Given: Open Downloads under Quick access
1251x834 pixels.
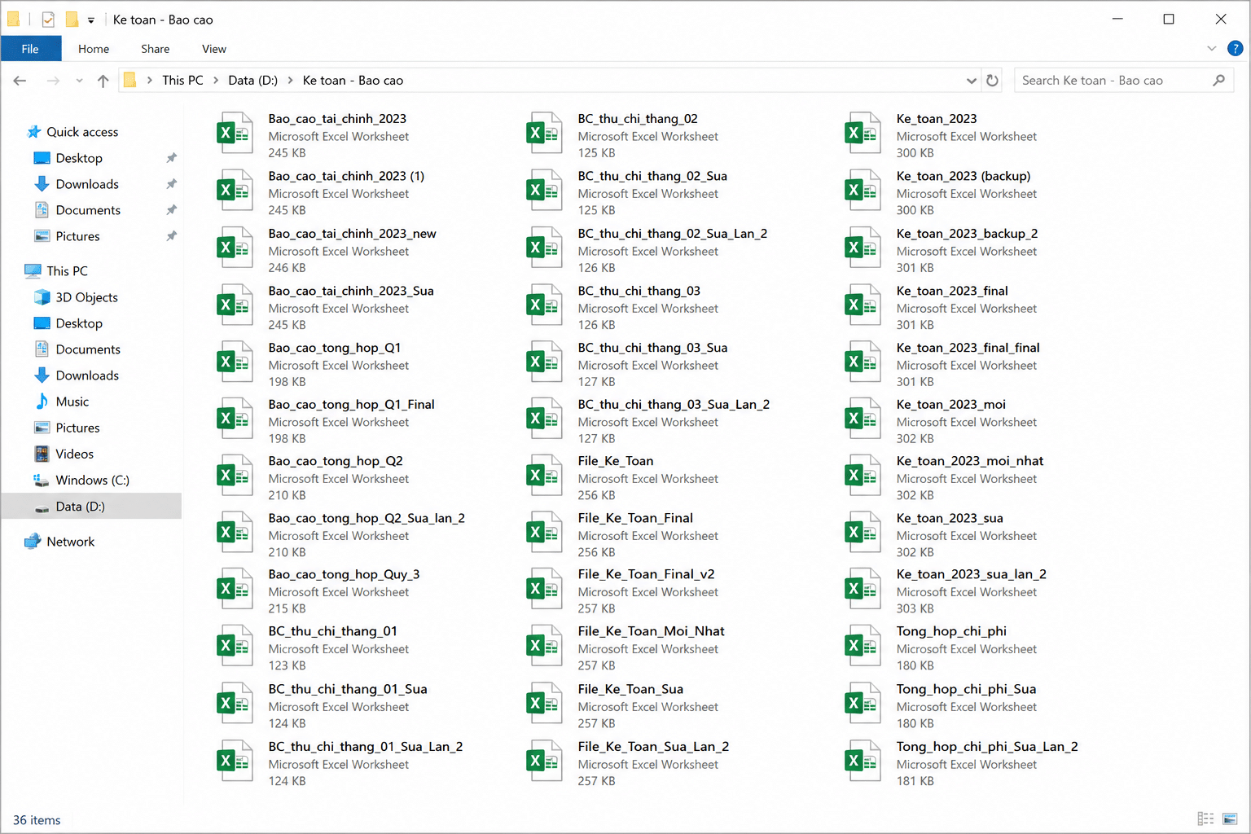Looking at the screenshot, I should point(87,184).
